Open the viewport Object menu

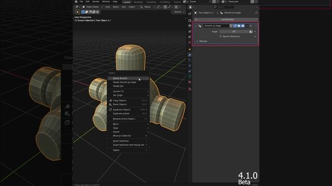[132, 7]
